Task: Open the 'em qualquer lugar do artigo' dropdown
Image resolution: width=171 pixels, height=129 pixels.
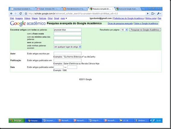Action: click(68, 47)
